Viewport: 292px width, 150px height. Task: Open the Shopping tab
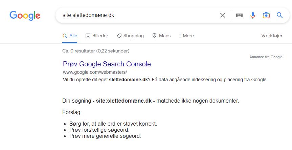click(130, 36)
